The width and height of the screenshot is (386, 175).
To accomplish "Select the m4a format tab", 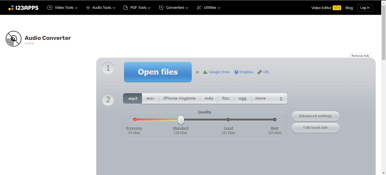I will pos(209,98).
